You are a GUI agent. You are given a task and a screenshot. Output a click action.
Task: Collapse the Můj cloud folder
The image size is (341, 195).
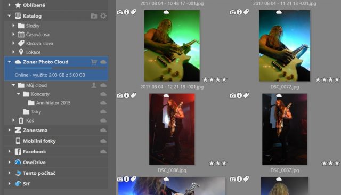[13, 85]
